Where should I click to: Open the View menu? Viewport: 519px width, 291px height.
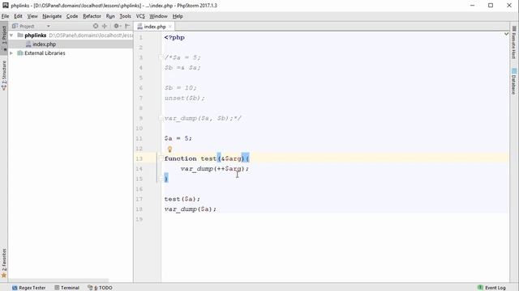32,16
